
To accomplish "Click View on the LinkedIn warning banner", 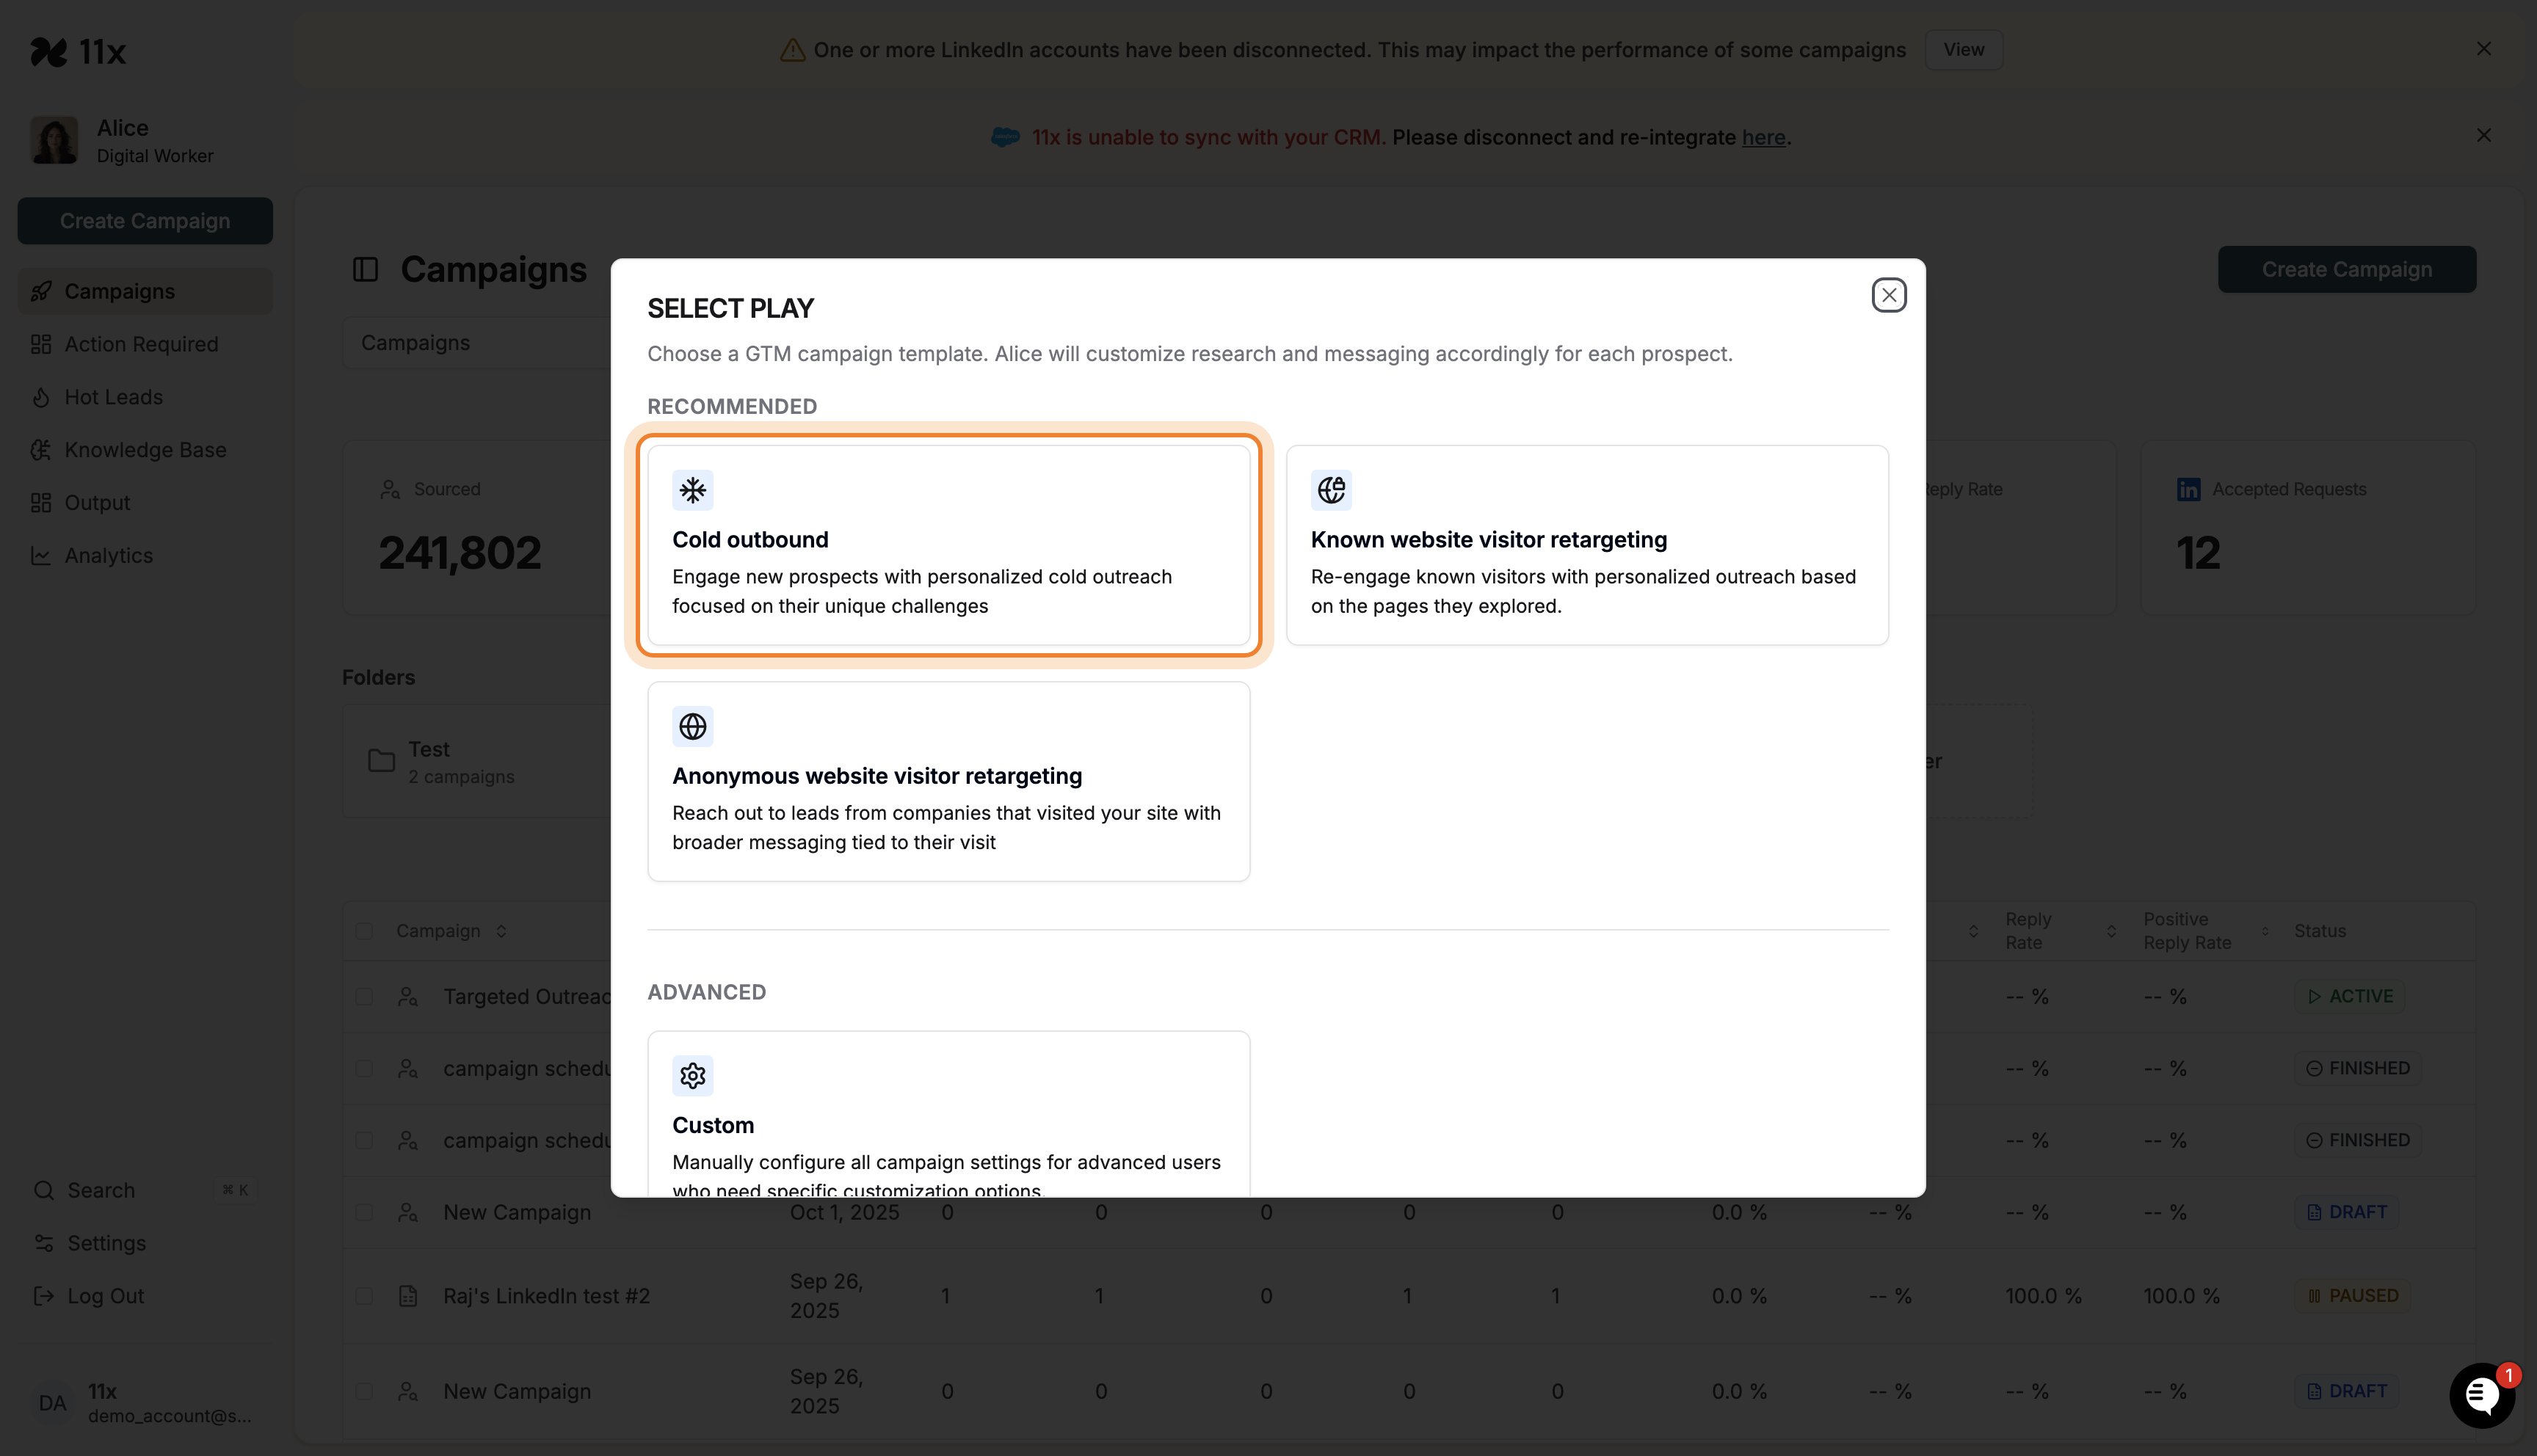I will 1963,49.
